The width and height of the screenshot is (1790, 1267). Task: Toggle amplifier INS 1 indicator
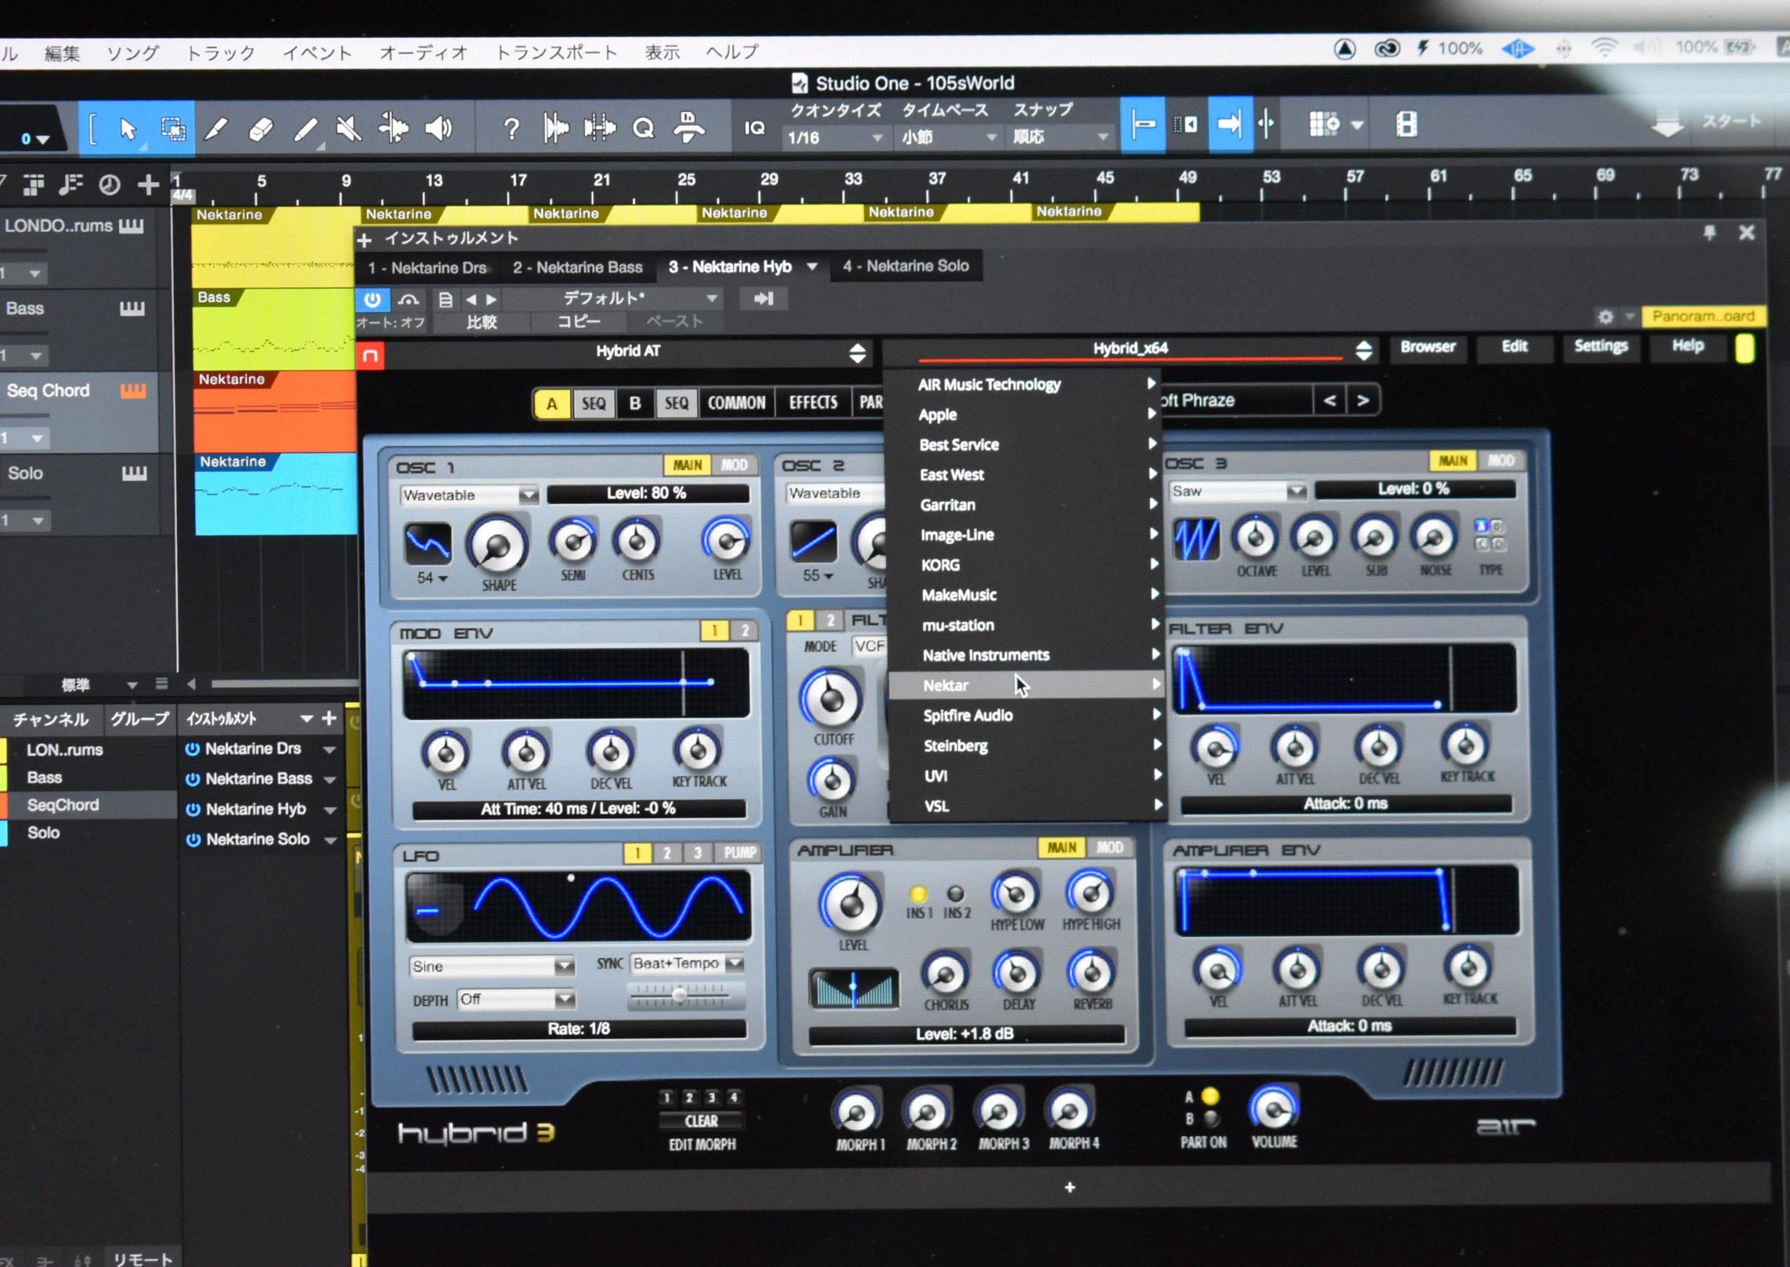(x=919, y=894)
